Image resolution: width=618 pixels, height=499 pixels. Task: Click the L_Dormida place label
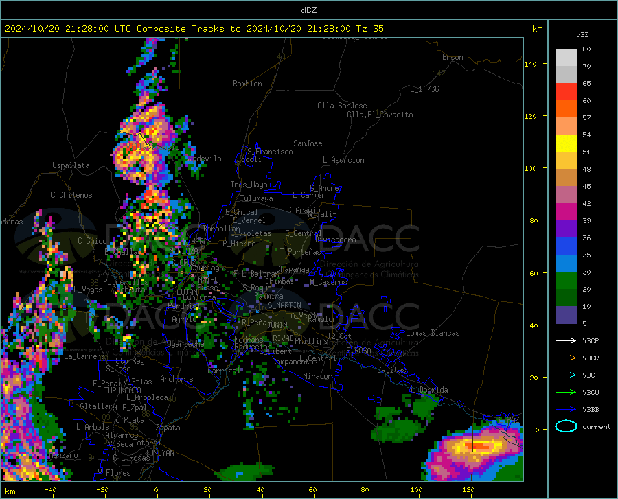[428, 390]
